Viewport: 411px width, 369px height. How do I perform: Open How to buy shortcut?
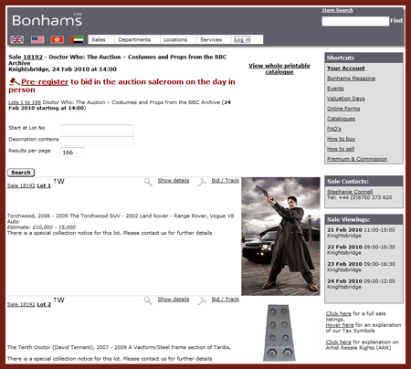coord(341,139)
